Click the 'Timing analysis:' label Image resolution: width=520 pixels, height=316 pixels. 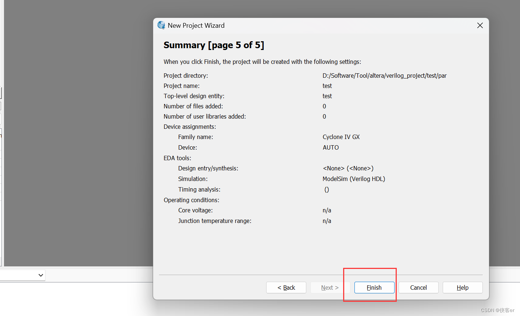[x=199, y=189]
